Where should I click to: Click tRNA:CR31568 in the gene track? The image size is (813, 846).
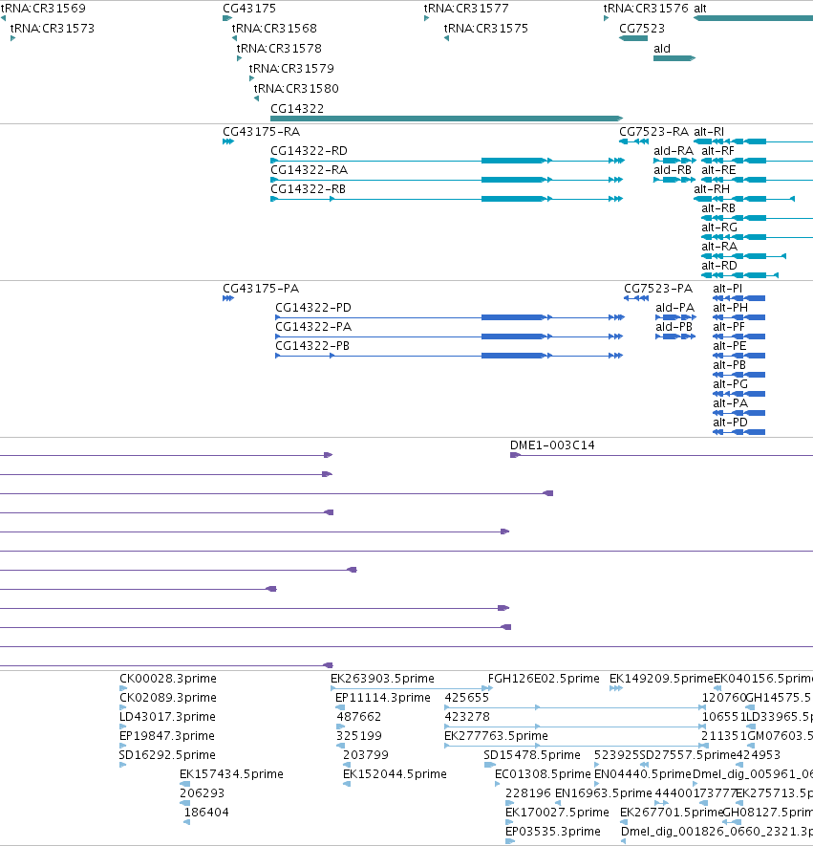[x=274, y=29]
